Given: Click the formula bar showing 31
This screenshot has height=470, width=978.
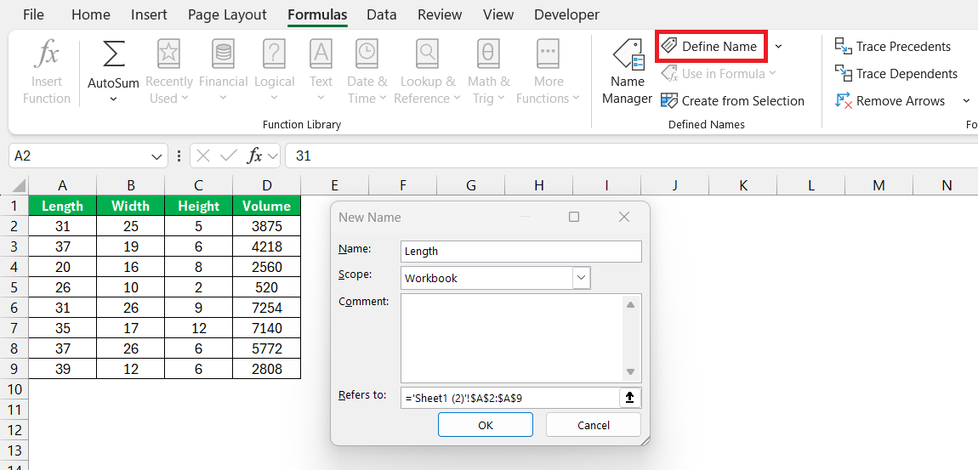Looking at the screenshot, I should 631,156.
